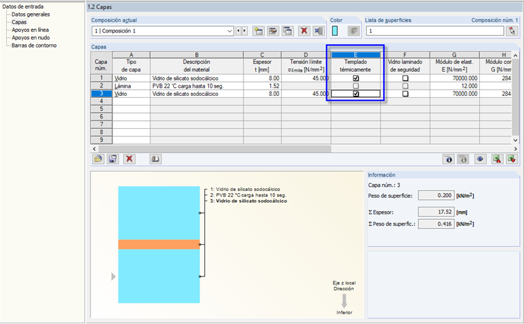This screenshot has height=324, width=524.
Task: Click horizontal scrollbar left arrow
Action: coord(94,149)
